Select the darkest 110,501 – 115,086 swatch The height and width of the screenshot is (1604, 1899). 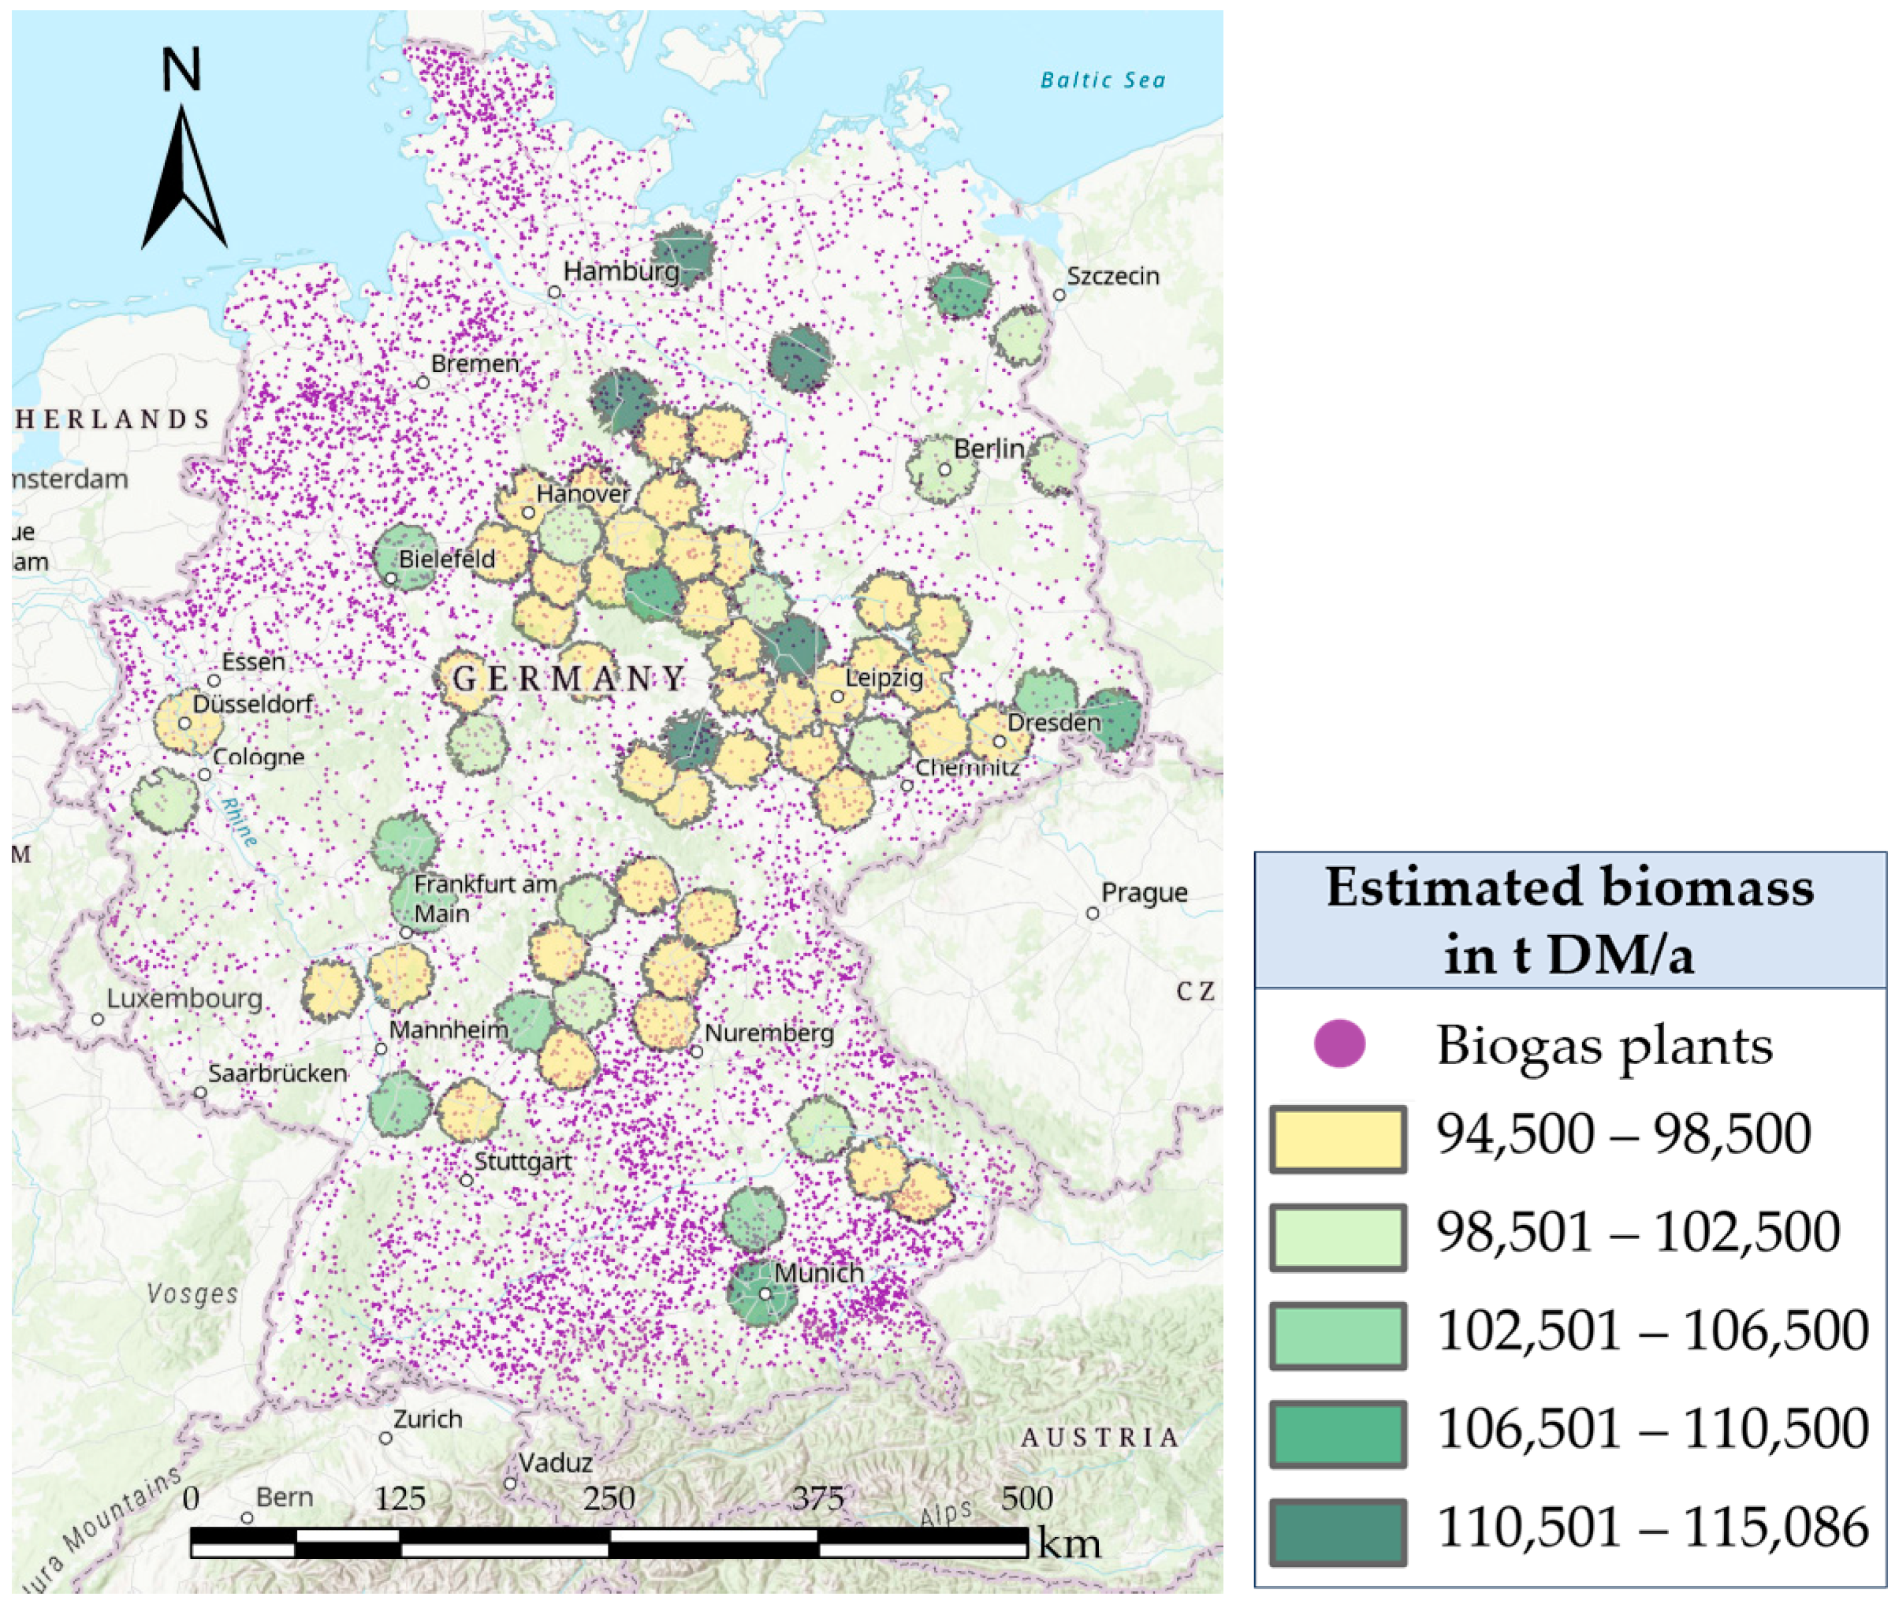click(x=1338, y=1531)
